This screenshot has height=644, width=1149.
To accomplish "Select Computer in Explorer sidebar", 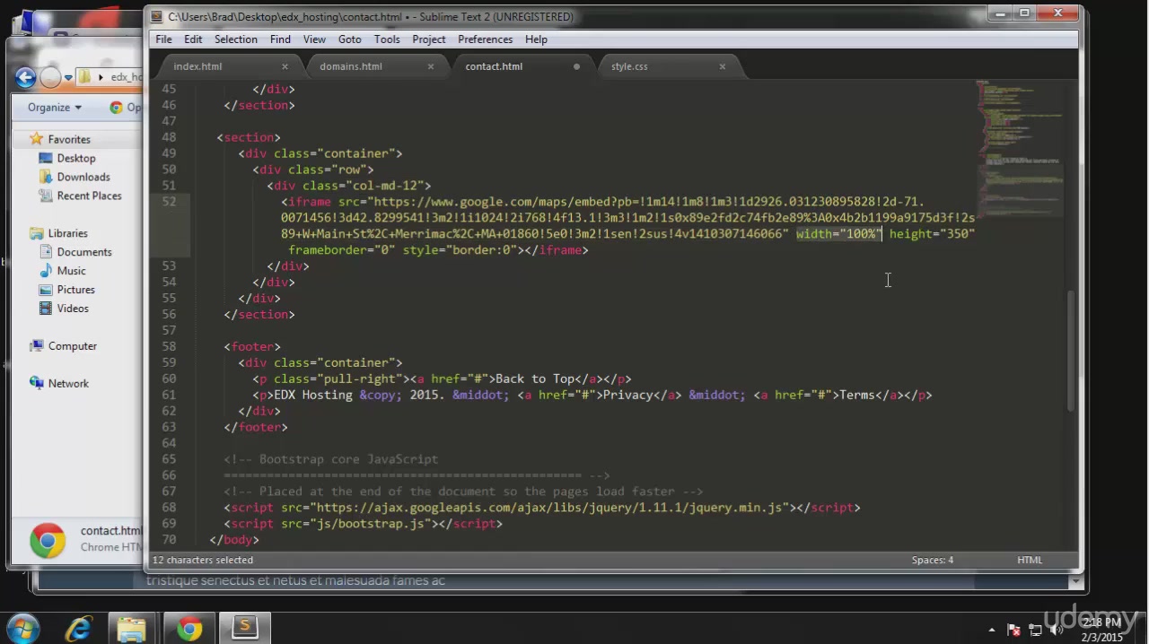I will coord(72,346).
